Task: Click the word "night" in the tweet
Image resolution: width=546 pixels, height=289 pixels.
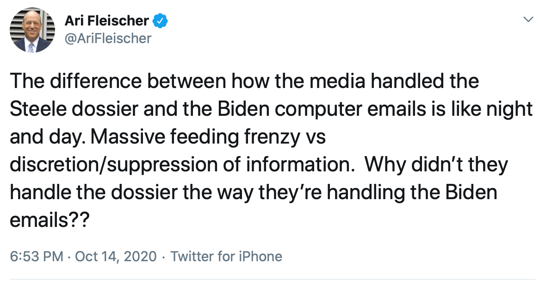Action: click(509, 109)
